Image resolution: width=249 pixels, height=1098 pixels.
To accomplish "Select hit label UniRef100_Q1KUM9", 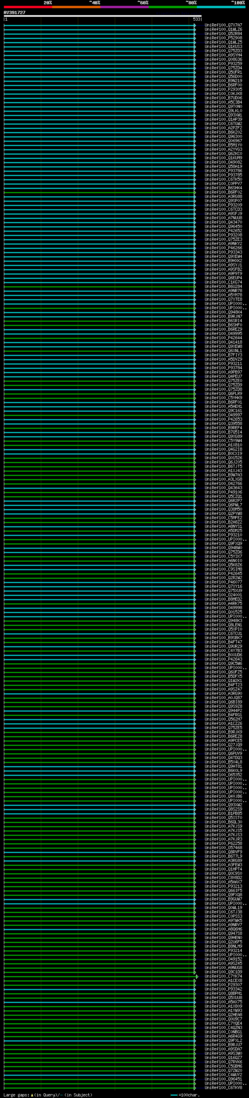I will (x=223, y=158).
